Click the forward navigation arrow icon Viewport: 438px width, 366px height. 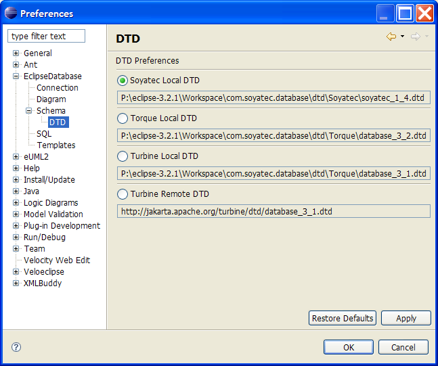coord(416,37)
